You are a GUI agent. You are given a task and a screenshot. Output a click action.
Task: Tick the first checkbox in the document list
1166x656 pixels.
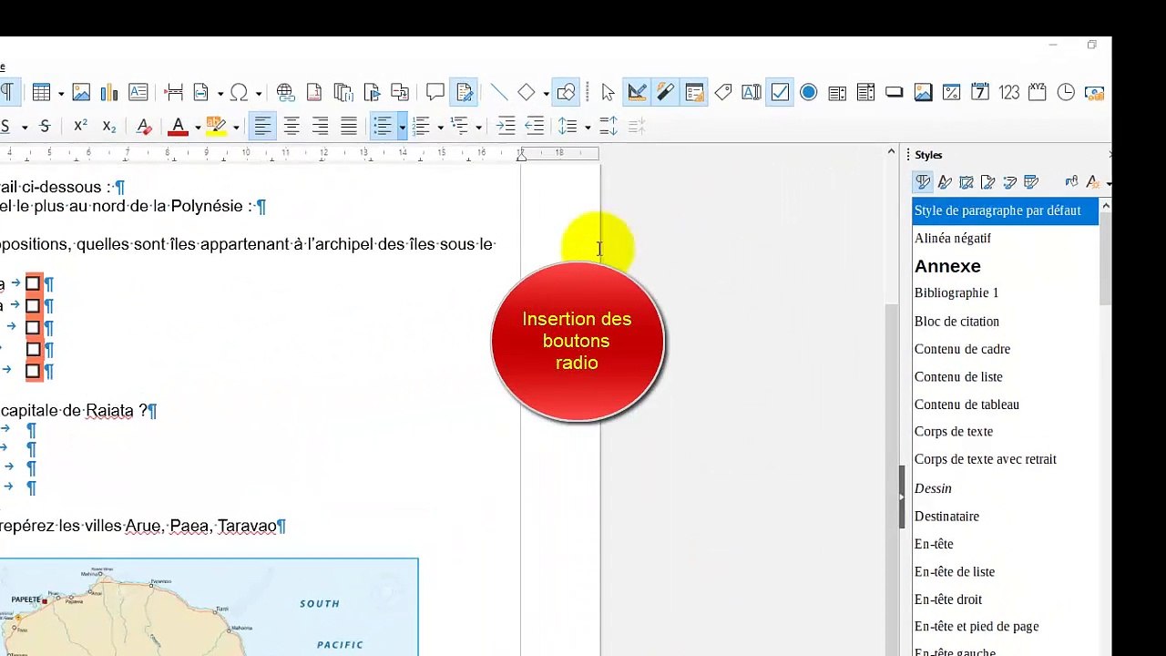(34, 283)
